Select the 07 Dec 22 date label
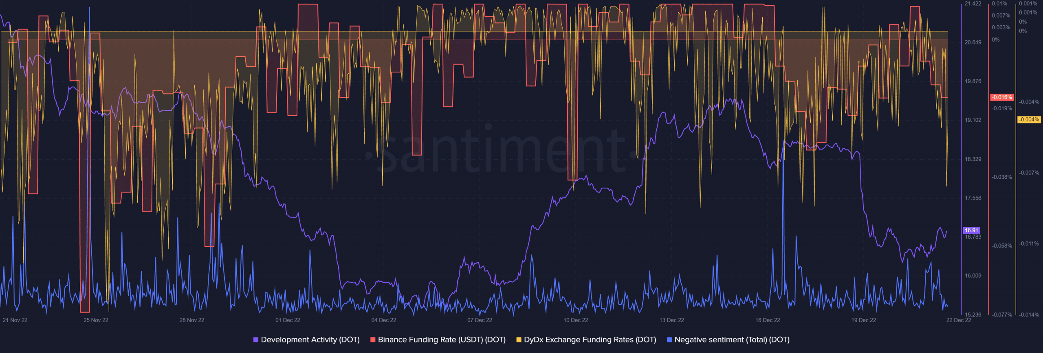 point(480,320)
